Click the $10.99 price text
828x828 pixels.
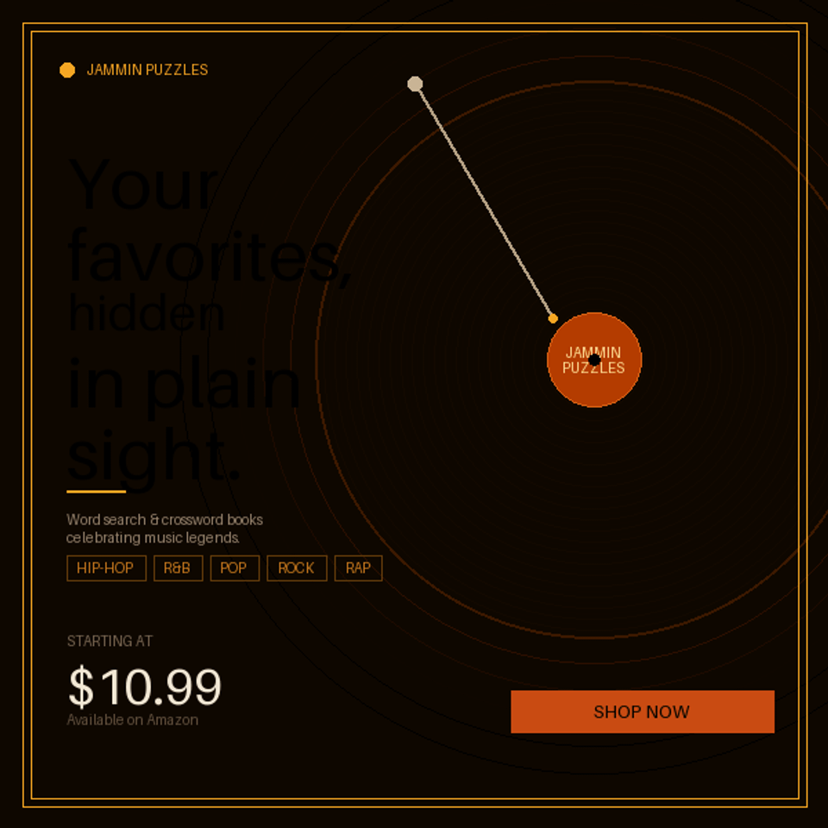(145, 687)
